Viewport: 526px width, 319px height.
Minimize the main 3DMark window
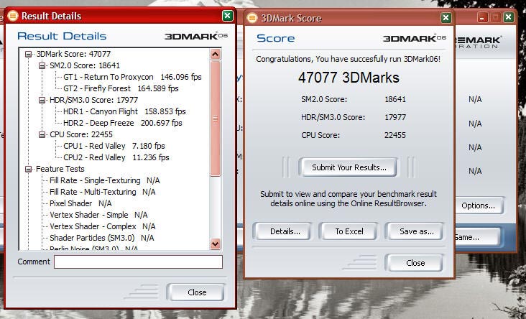(482, 17)
